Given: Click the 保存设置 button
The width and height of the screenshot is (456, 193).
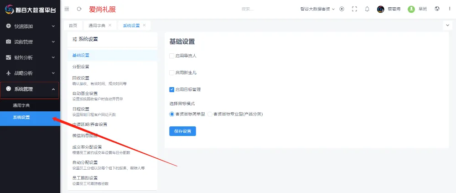Looking at the screenshot, I should [x=182, y=131].
